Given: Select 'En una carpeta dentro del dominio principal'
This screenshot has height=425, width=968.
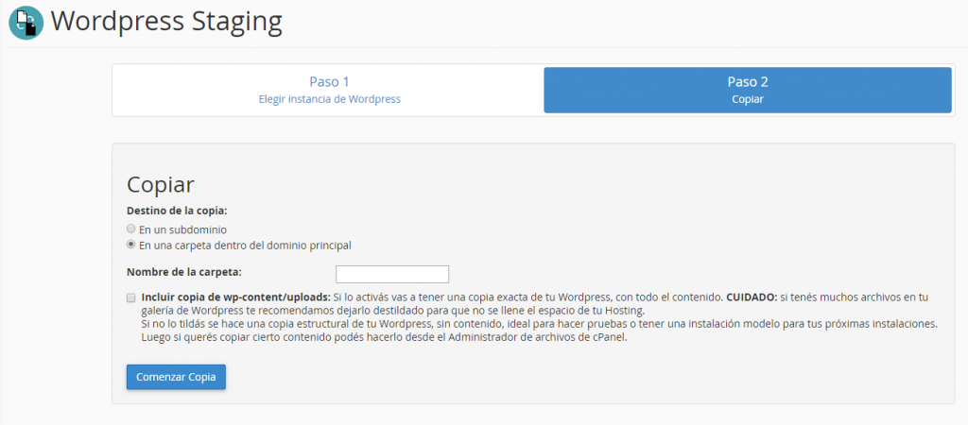Looking at the screenshot, I should tap(130, 245).
